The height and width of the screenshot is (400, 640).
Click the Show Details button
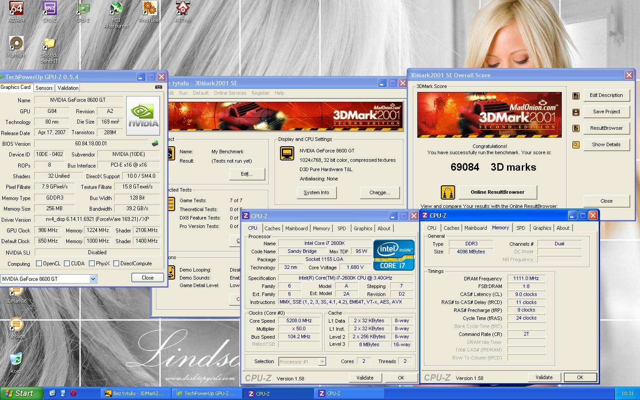coord(606,144)
